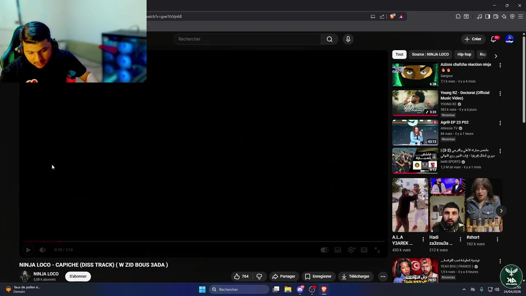Open Young RZ - Doctorat video thumbnail
The image size is (526, 296).
click(x=415, y=103)
